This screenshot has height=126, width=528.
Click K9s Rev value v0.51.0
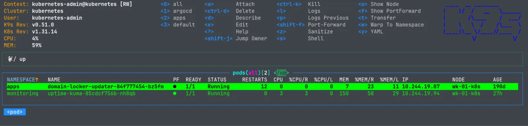[x=43, y=25]
